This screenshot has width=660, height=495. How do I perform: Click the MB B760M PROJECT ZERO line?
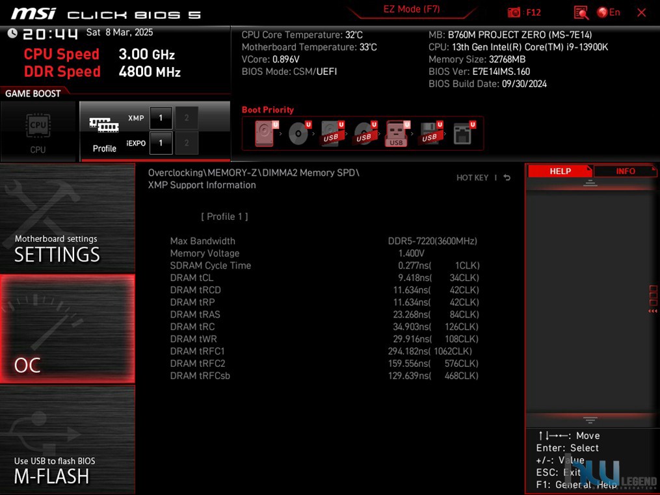pos(510,35)
